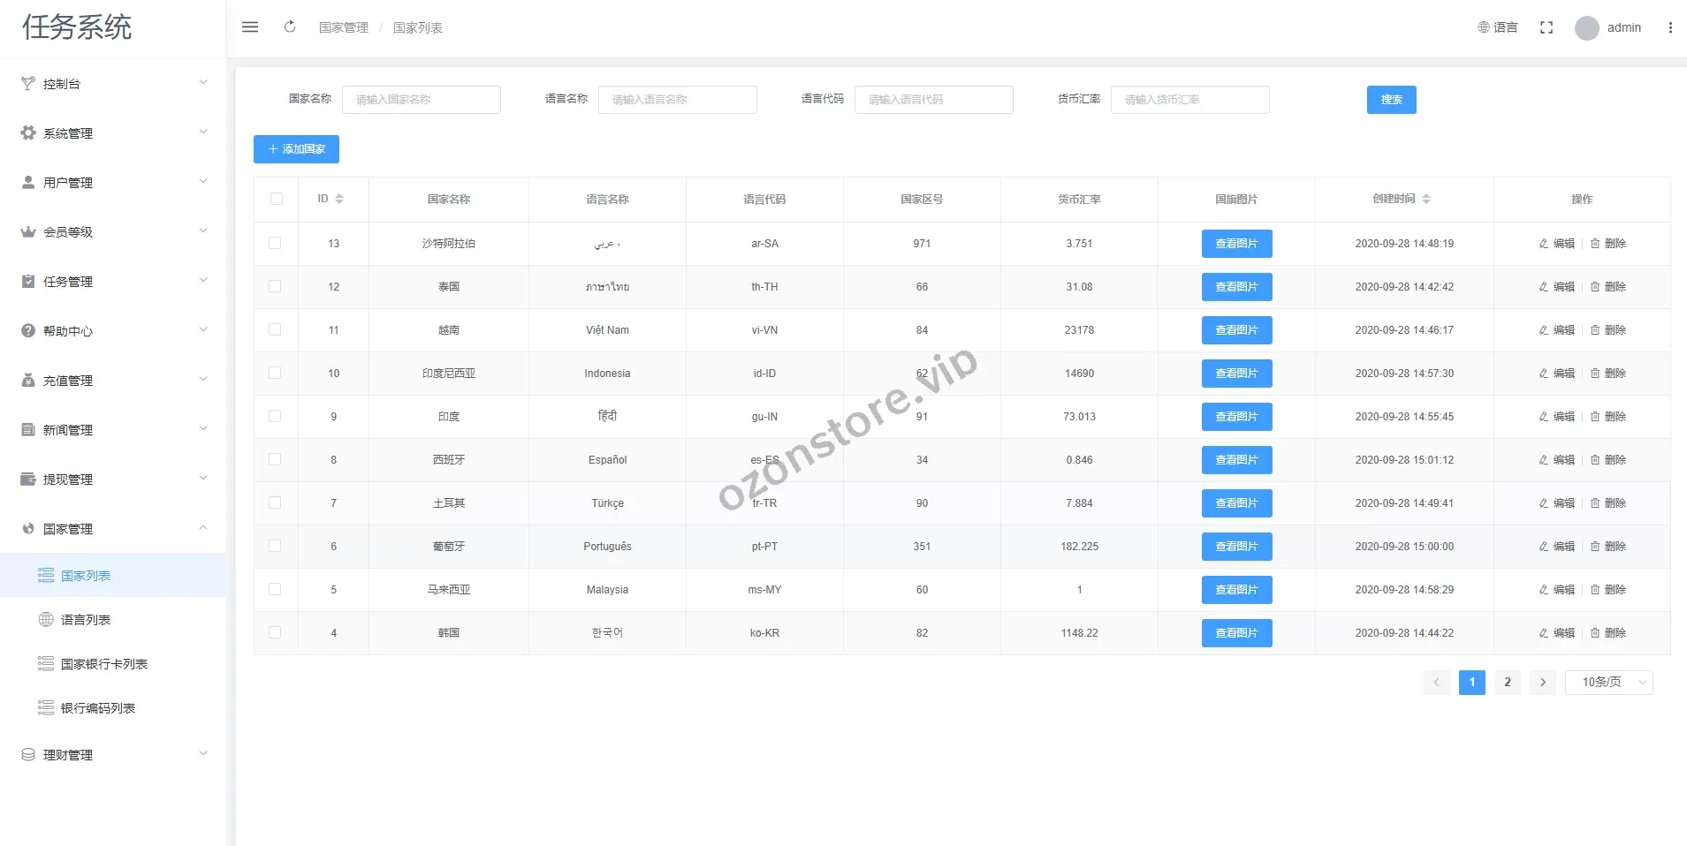
Task: Sort by 创建时间 column arrows
Action: pyautogui.click(x=1425, y=200)
